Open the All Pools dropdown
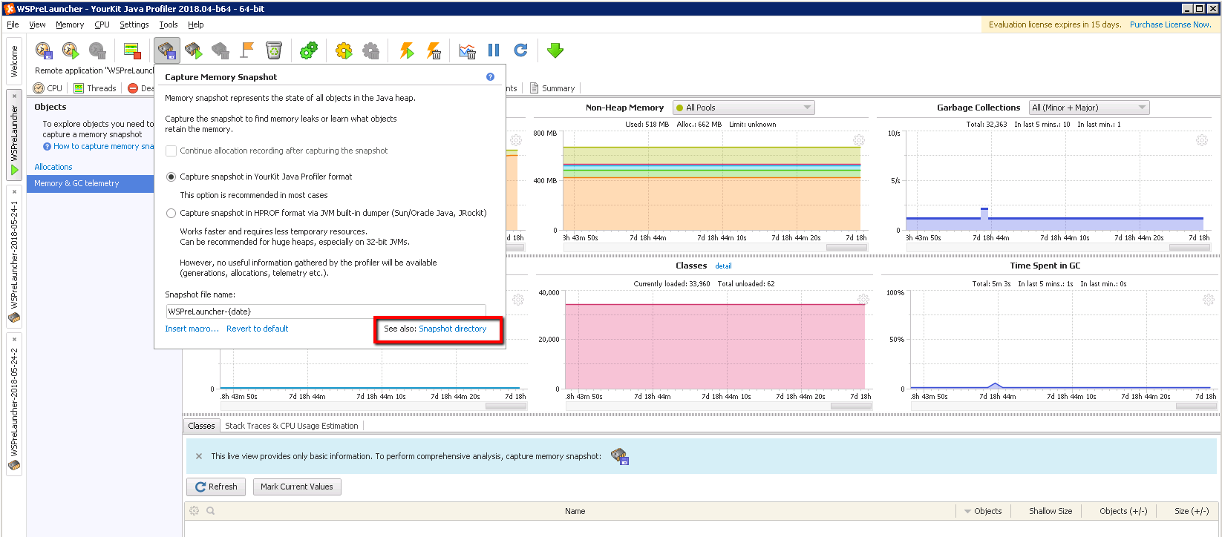 pyautogui.click(x=743, y=108)
